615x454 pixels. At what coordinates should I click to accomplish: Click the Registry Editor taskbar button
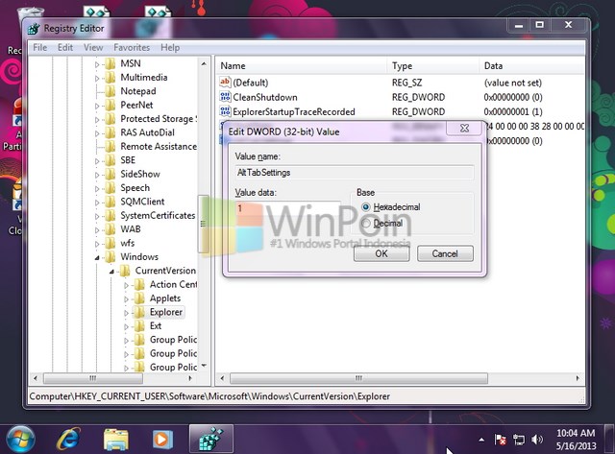[x=211, y=439]
